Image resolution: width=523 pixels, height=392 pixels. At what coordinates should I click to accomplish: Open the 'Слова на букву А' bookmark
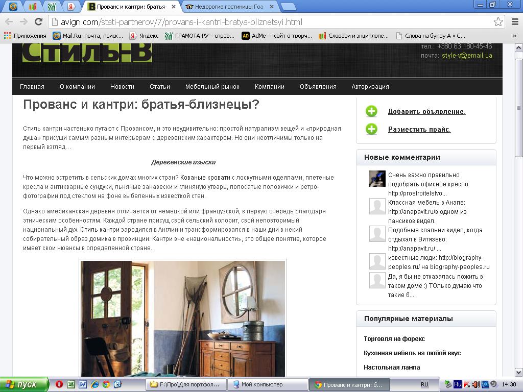pos(431,36)
